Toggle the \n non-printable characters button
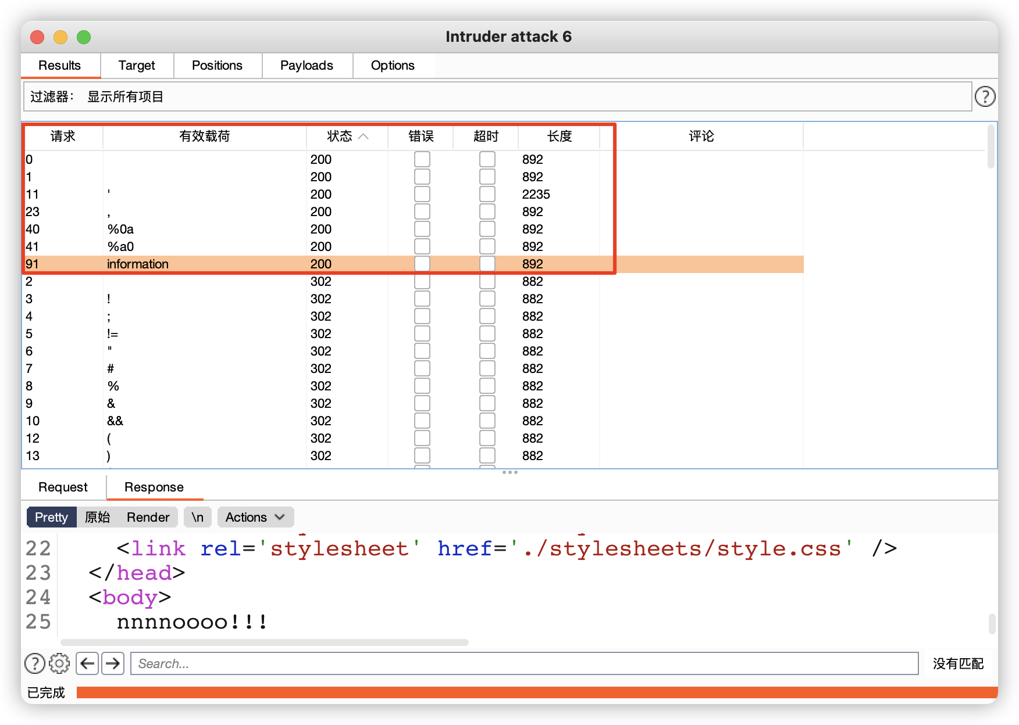 click(x=198, y=517)
